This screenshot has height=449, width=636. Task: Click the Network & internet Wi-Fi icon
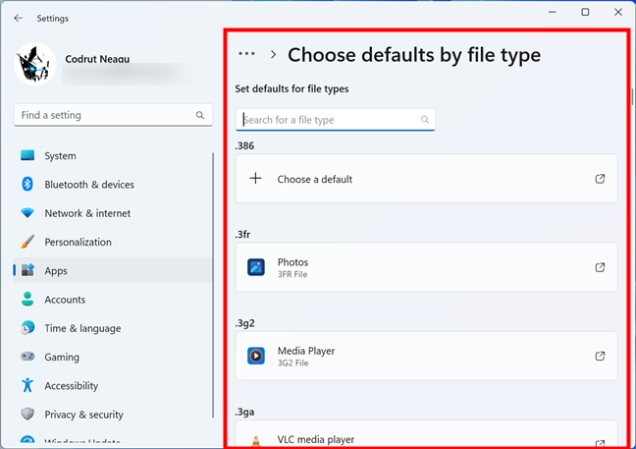pyautogui.click(x=27, y=213)
